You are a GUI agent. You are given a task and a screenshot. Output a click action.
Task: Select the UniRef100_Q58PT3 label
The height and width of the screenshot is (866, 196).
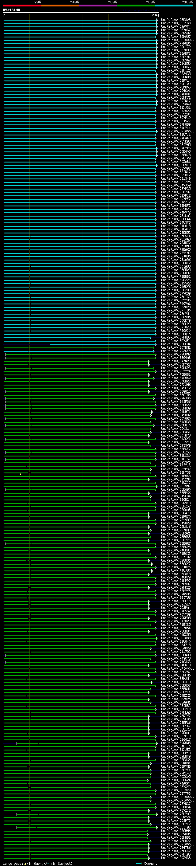coord(175,821)
